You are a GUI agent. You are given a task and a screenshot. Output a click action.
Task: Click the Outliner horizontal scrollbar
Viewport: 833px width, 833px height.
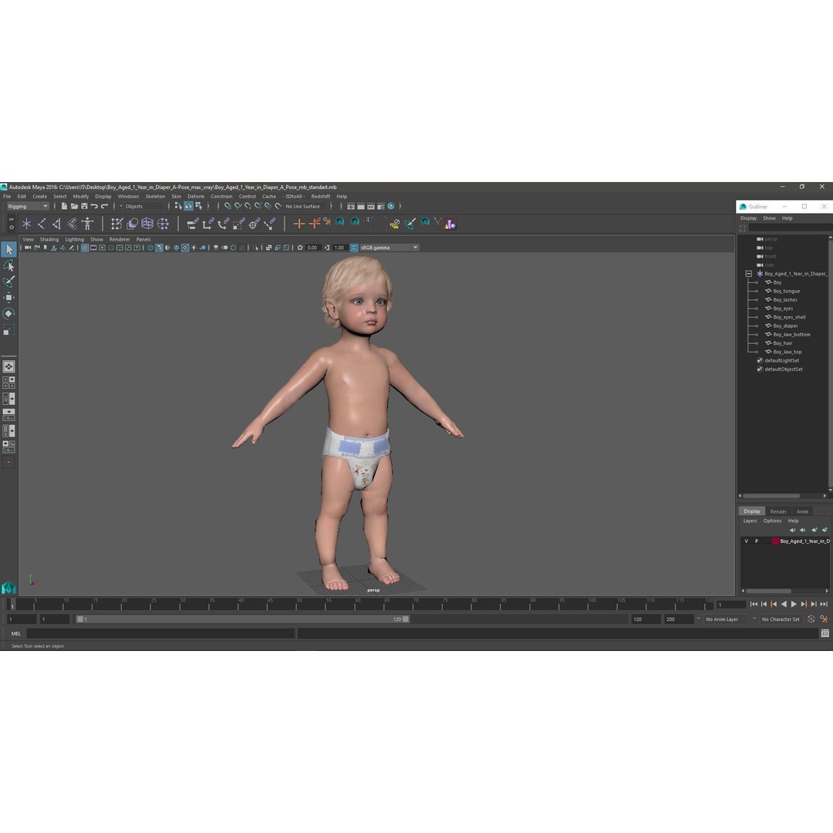pyautogui.click(x=771, y=496)
